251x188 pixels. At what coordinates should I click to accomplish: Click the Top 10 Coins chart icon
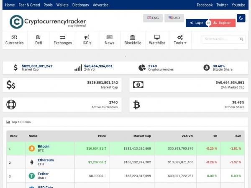click(x=8, y=122)
